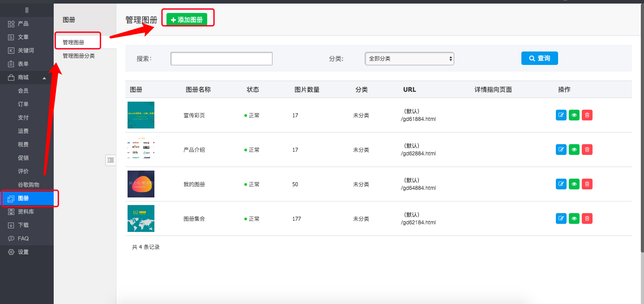This screenshot has height=304, width=644.
Task: Click the eye icon on 产品介绍 row
Action: click(x=574, y=150)
